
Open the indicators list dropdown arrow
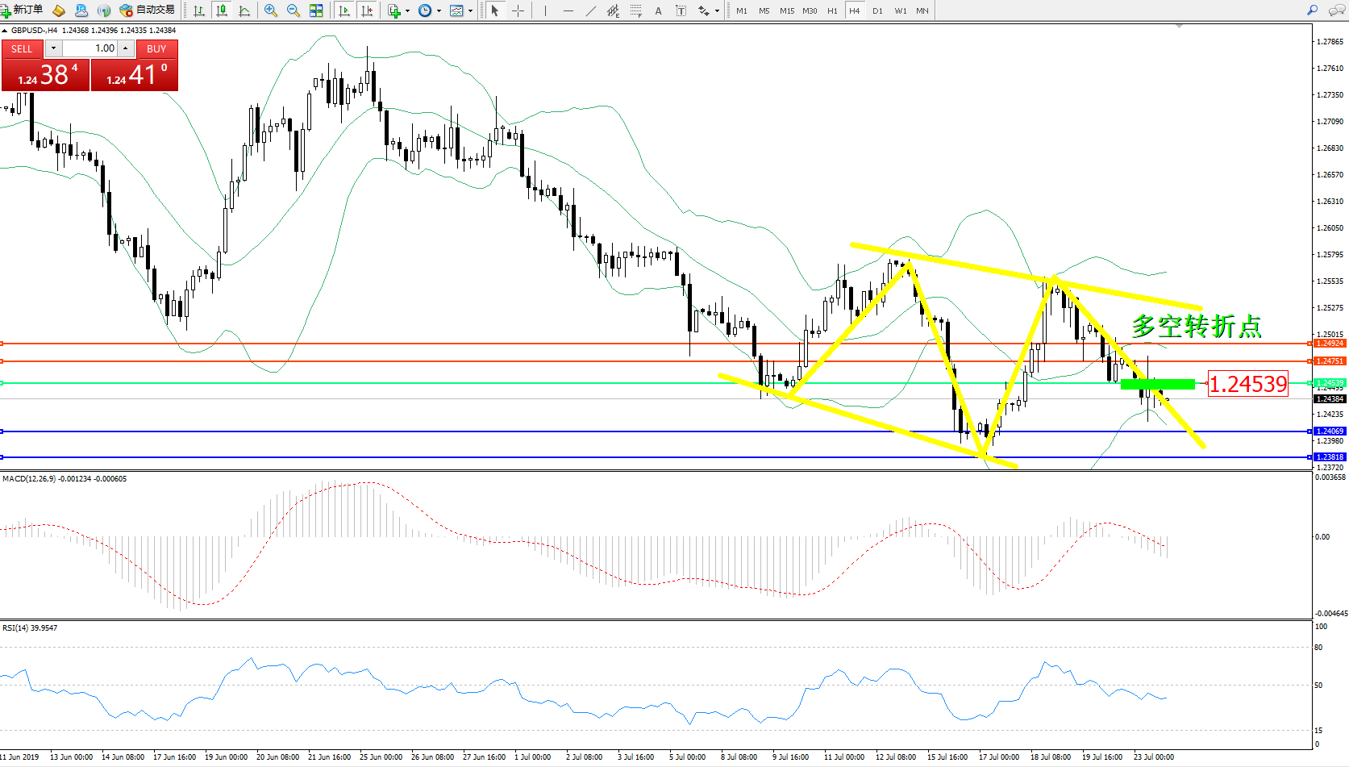tap(407, 11)
